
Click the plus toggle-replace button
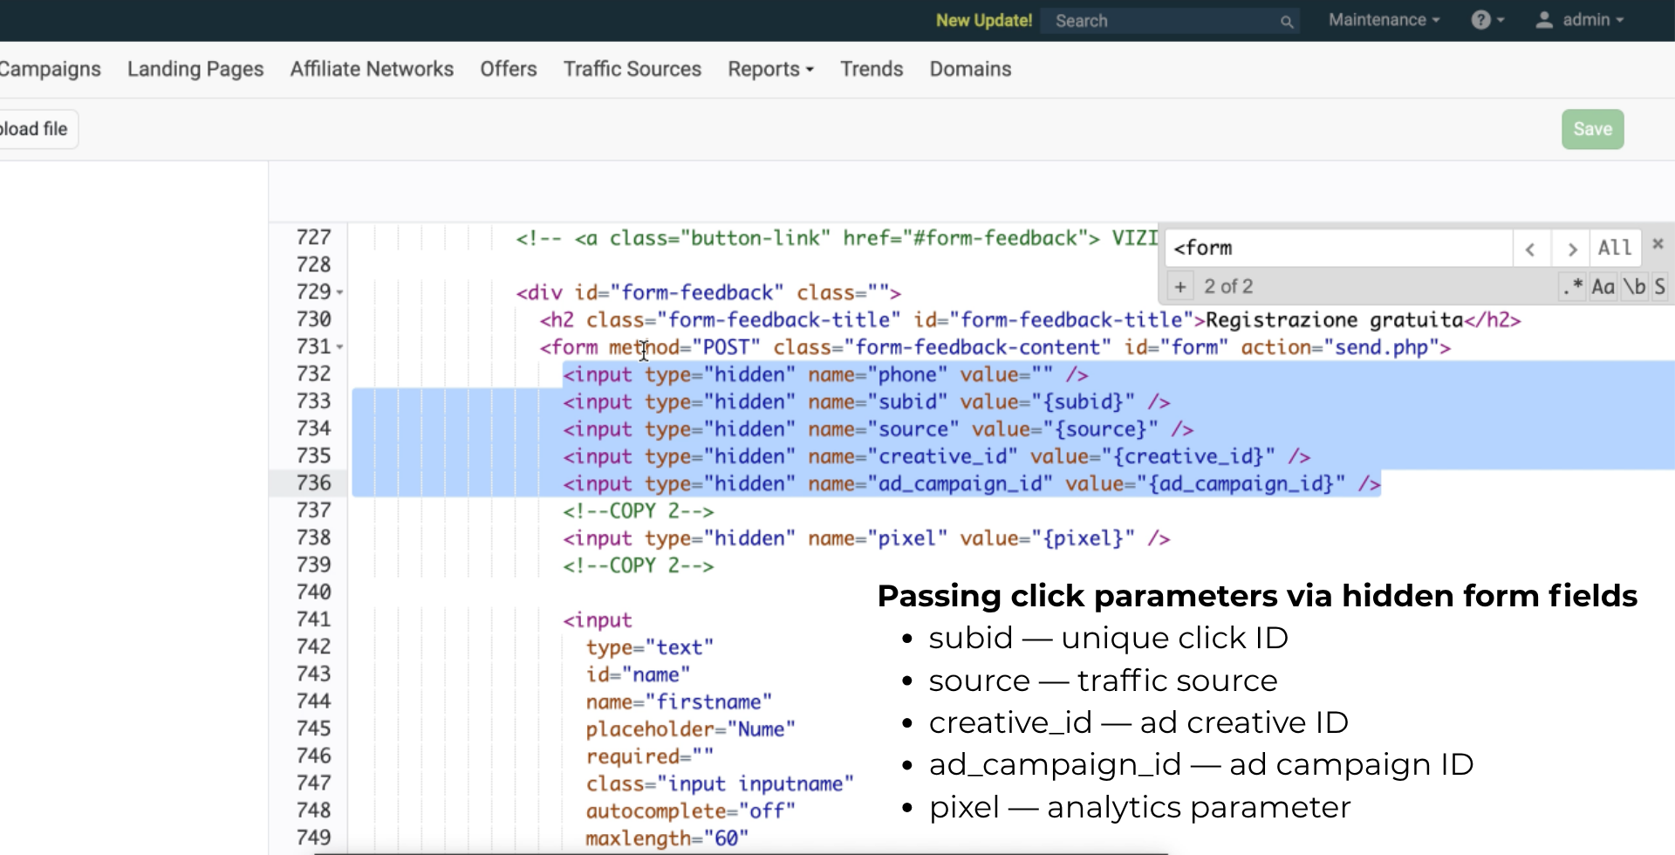coord(1179,286)
